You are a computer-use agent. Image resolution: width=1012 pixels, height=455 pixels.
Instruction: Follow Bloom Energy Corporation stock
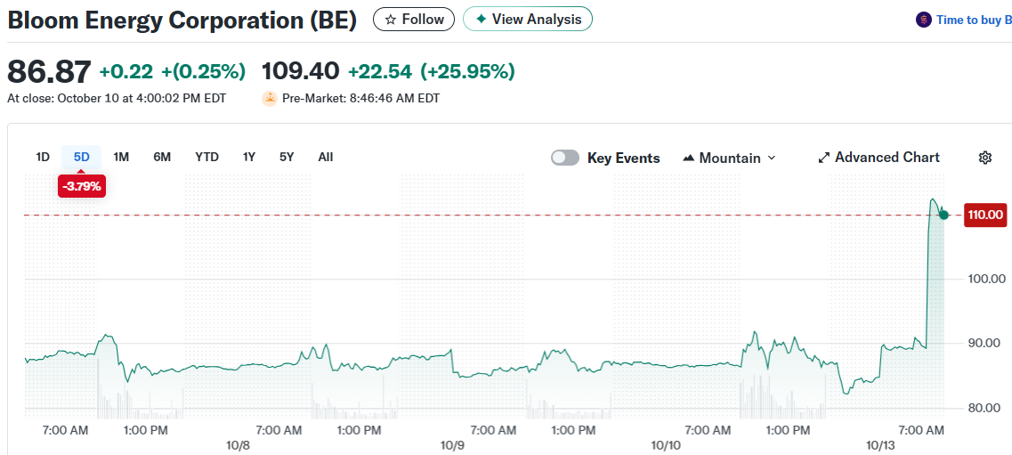click(414, 19)
